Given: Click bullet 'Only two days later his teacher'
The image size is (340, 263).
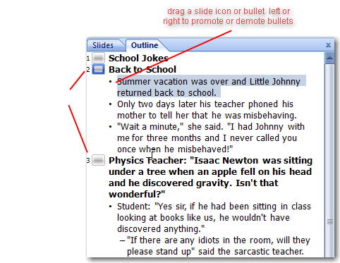Looking at the screenshot, I should tap(207, 110).
